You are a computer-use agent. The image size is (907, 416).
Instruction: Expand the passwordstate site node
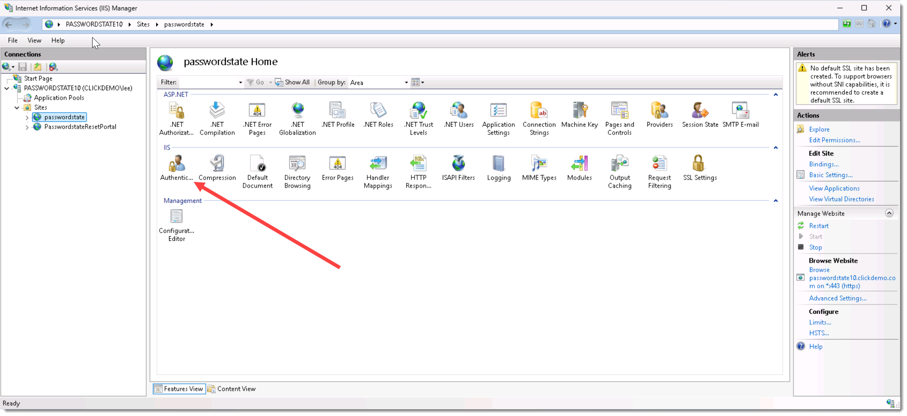(27, 118)
